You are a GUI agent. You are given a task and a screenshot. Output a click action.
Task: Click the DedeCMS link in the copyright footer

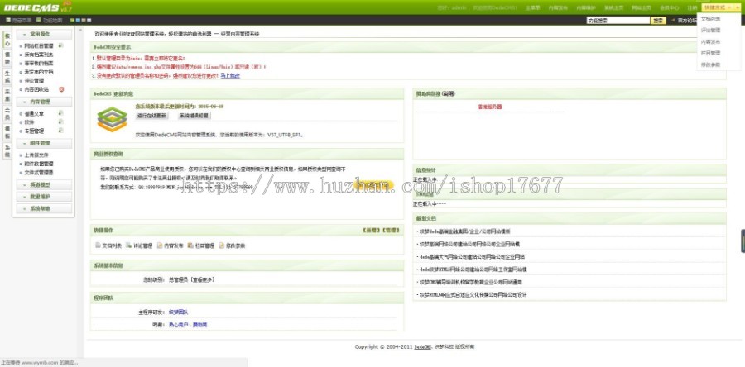click(x=422, y=346)
